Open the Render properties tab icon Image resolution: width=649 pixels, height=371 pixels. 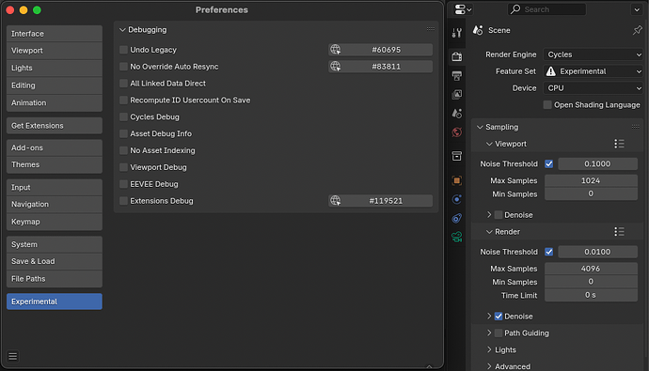[x=457, y=56]
